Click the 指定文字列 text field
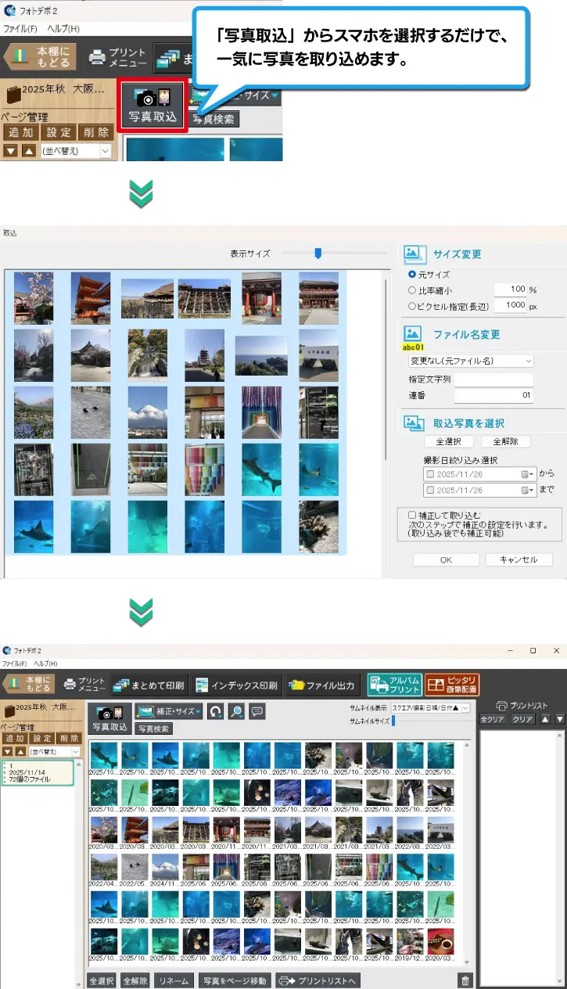This screenshot has height=989, width=567. 493,379
